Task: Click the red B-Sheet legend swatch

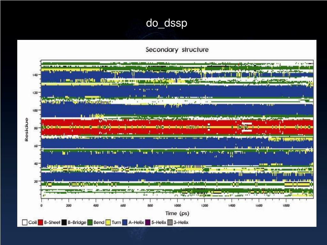Action: (x=41, y=222)
